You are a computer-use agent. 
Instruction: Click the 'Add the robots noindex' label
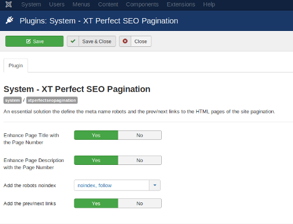click(x=30, y=185)
